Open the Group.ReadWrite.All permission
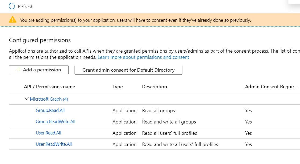The height and width of the screenshot is (164, 300). (55, 122)
